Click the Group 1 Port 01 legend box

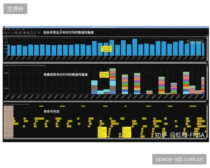tap(195, 42)
